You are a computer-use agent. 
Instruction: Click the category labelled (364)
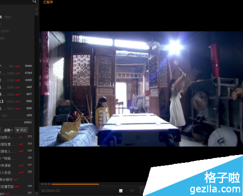point(6,17)
